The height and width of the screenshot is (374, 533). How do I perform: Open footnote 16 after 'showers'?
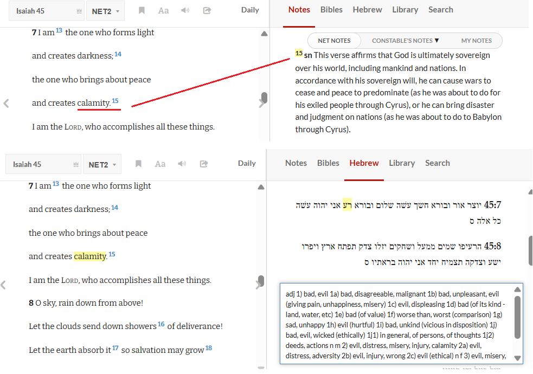click(x=161, y=324)
